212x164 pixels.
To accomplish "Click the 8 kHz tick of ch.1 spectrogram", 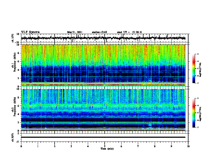I will [19, 53].
